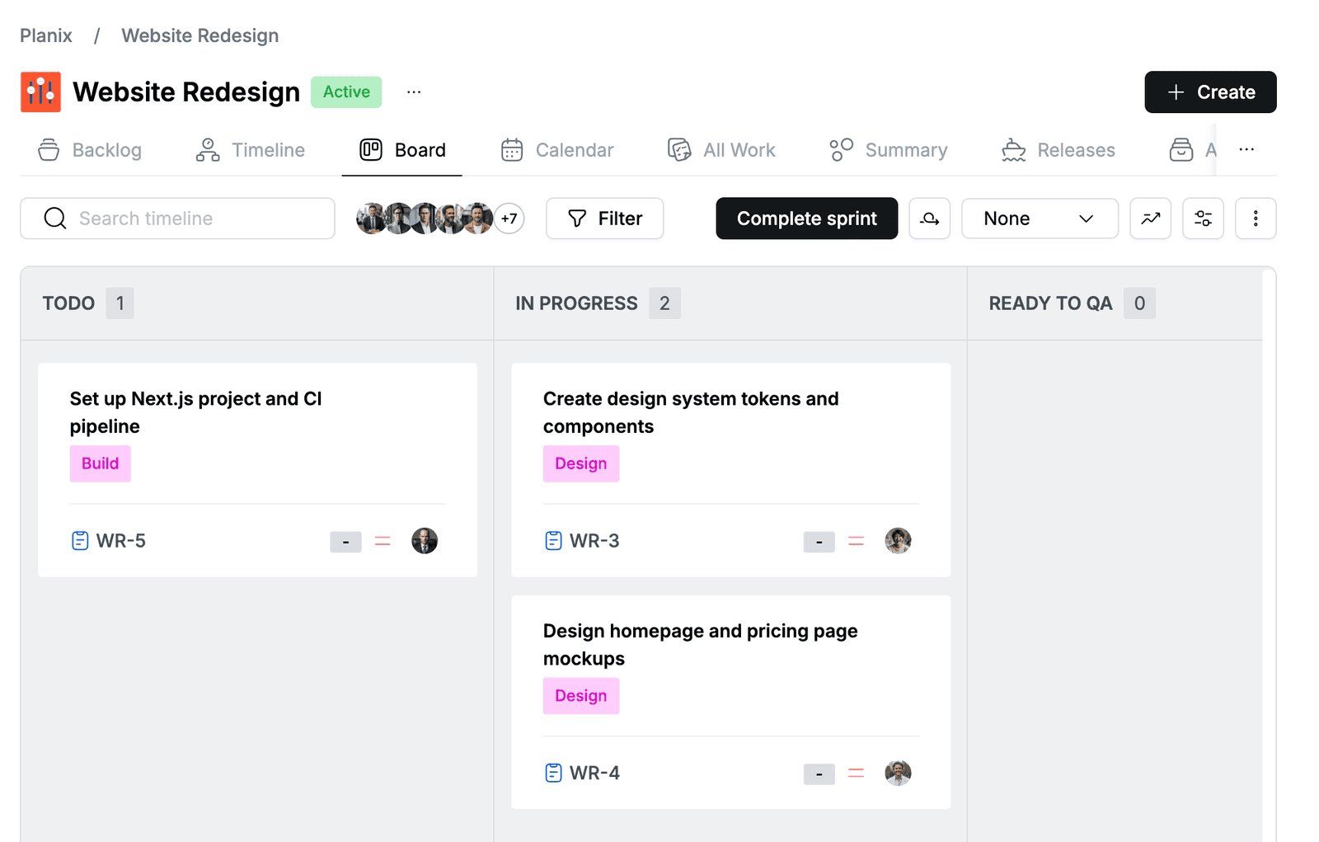This screenshot has width=1319, height=842.
Task: Click the Complete sprint button
Action: coord(807,219)
